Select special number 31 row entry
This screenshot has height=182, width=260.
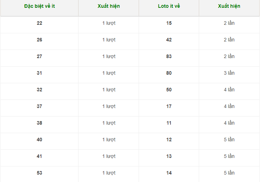[x=39, y=73]
